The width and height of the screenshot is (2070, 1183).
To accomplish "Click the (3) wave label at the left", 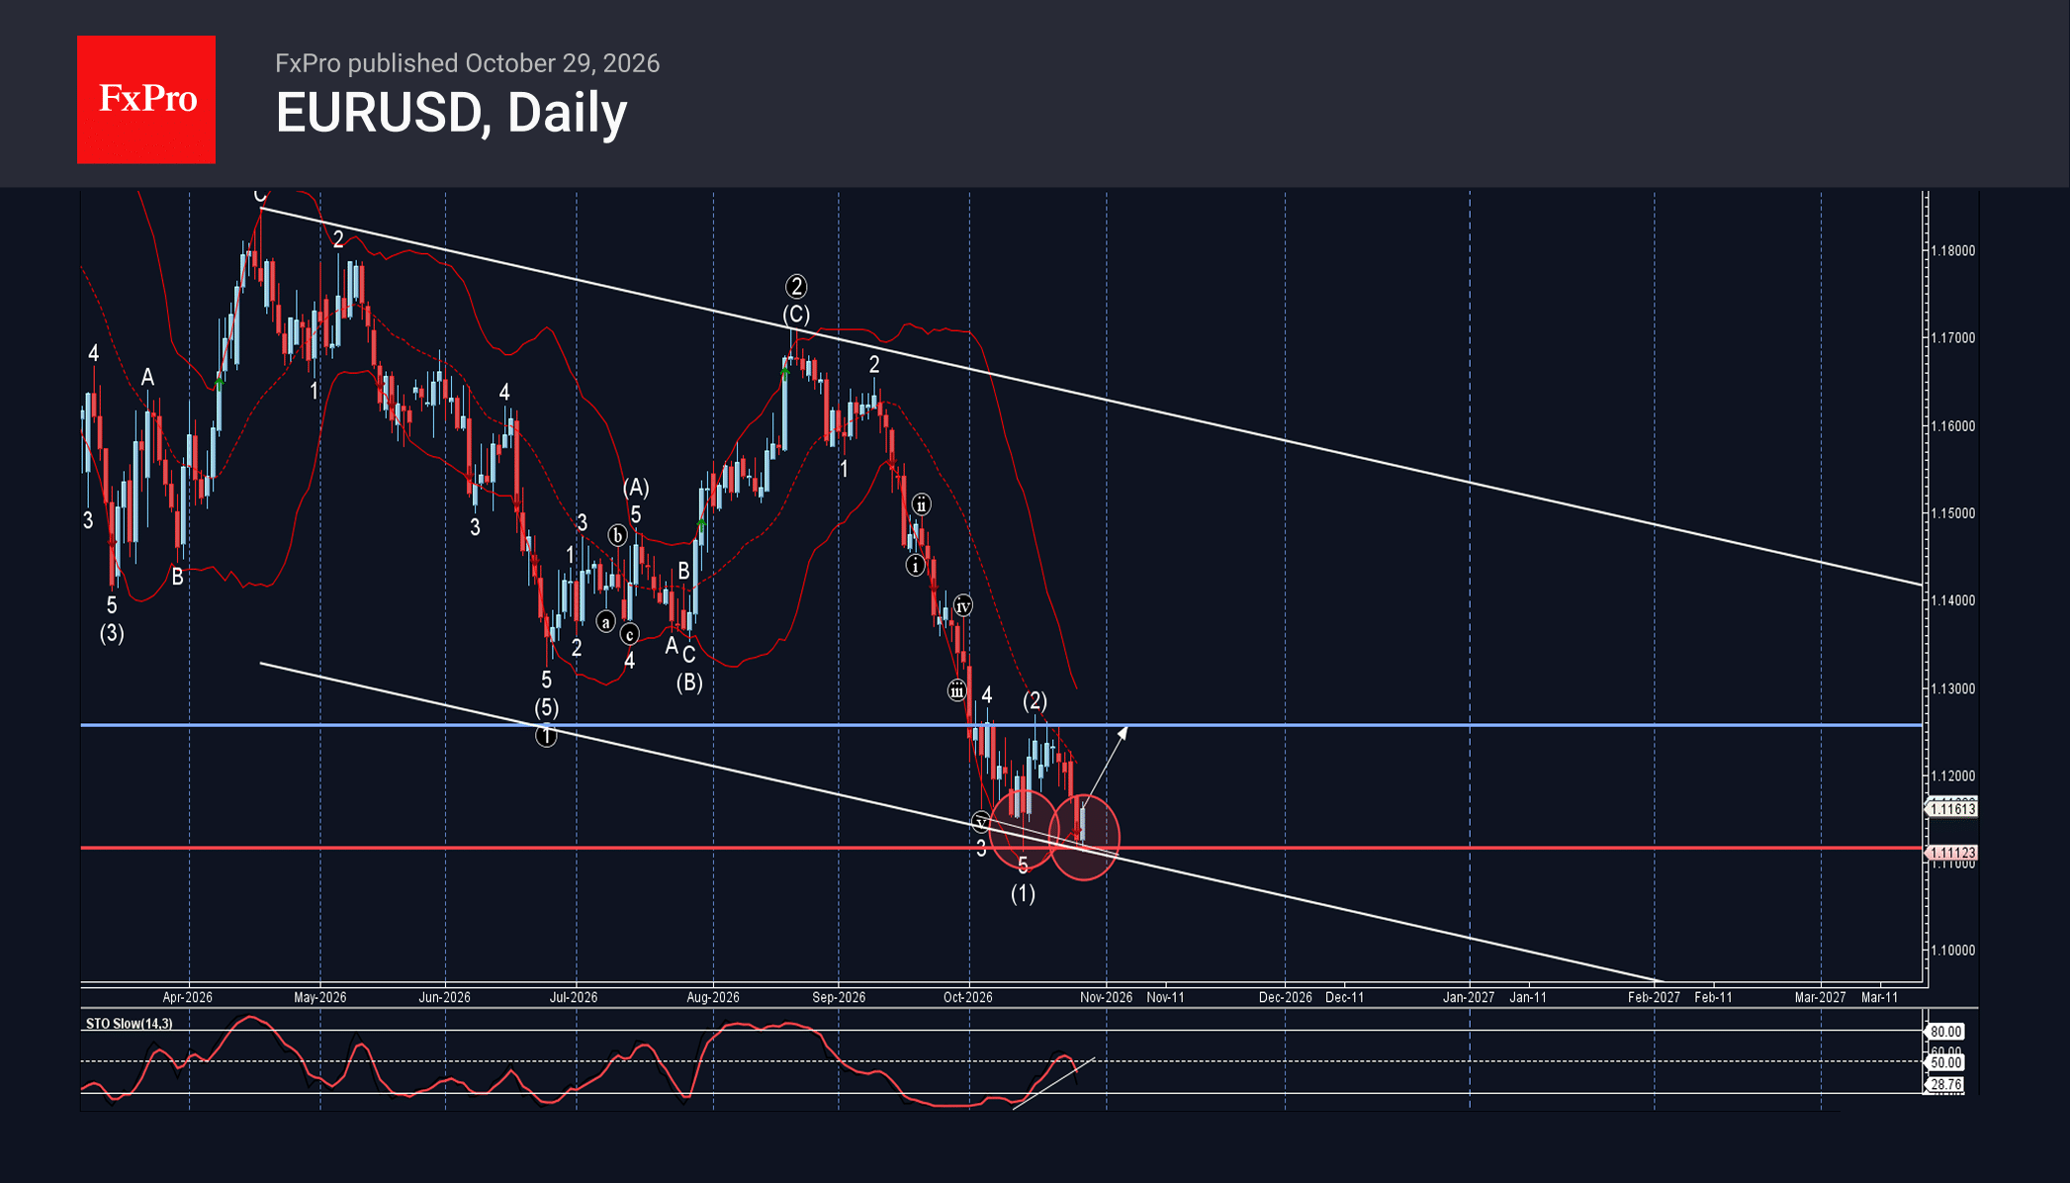I will click(x=112, y=633).
